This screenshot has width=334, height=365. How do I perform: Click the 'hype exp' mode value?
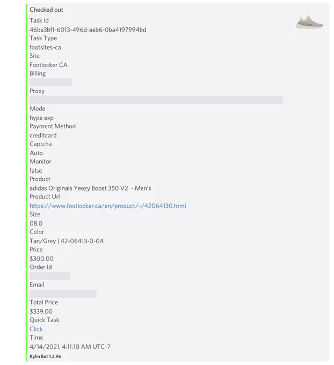[x=41, y=118]
